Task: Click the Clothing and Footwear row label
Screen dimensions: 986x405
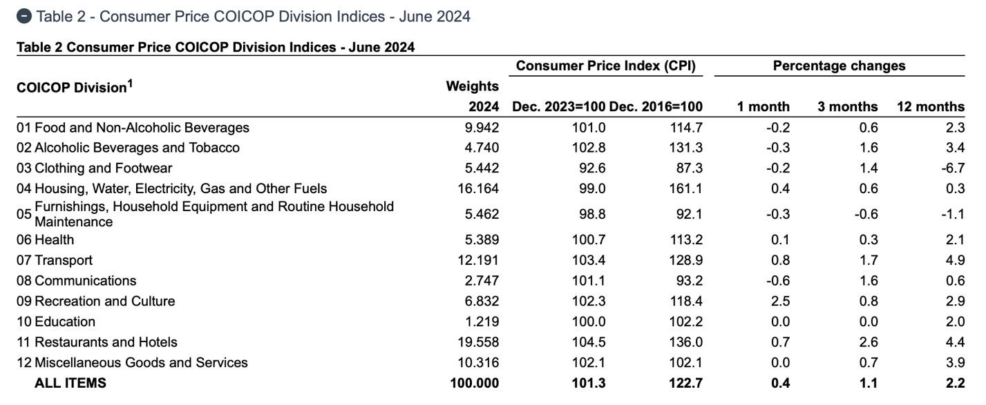Action: tap(103, 168)
